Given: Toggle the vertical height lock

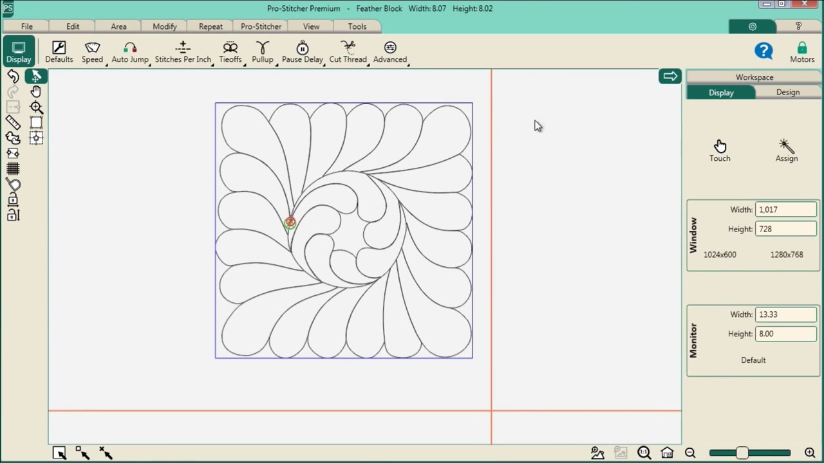Looking at the screenshot, I should tap(13, 215).
